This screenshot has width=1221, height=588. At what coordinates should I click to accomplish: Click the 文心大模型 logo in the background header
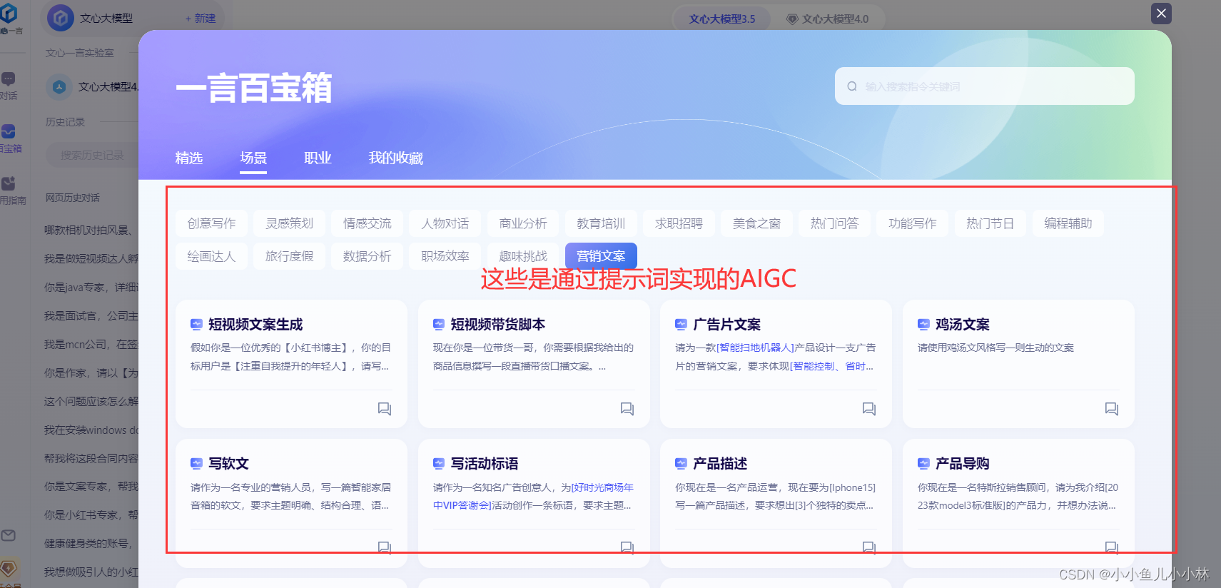tap(60, 18)
